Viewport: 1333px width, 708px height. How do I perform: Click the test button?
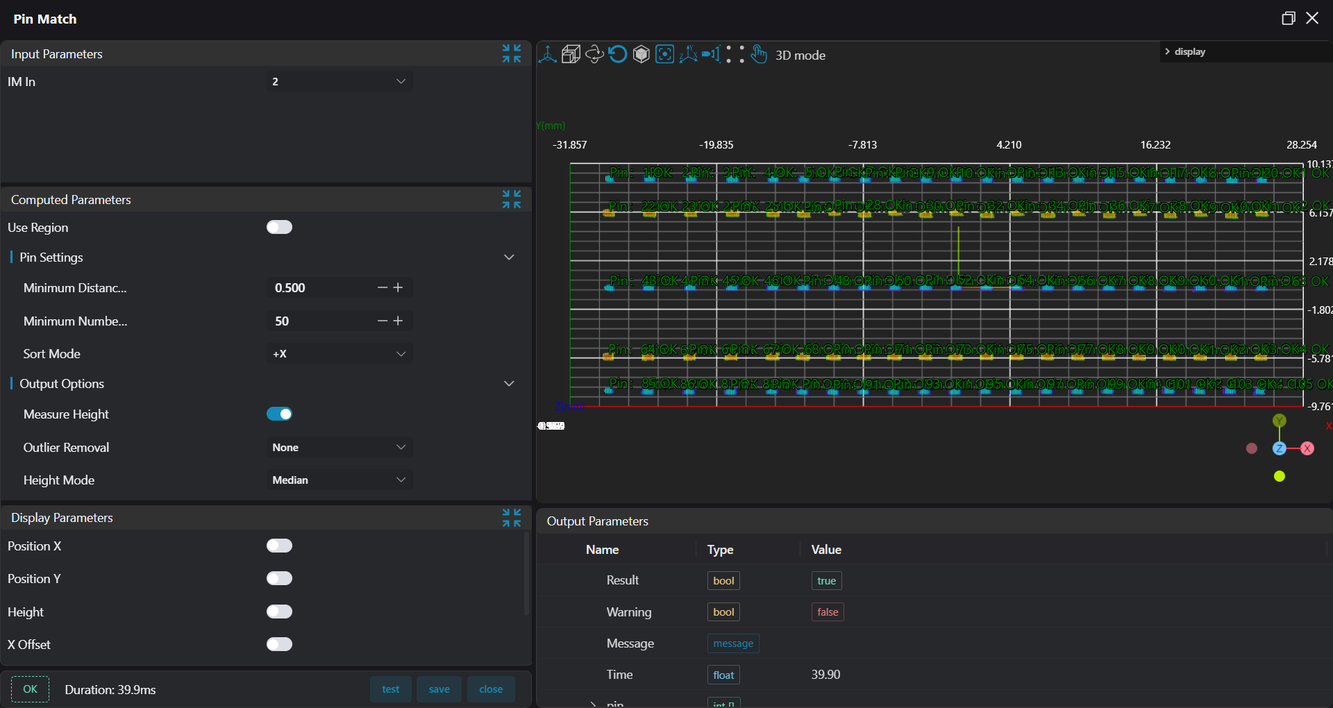point(390,689)
